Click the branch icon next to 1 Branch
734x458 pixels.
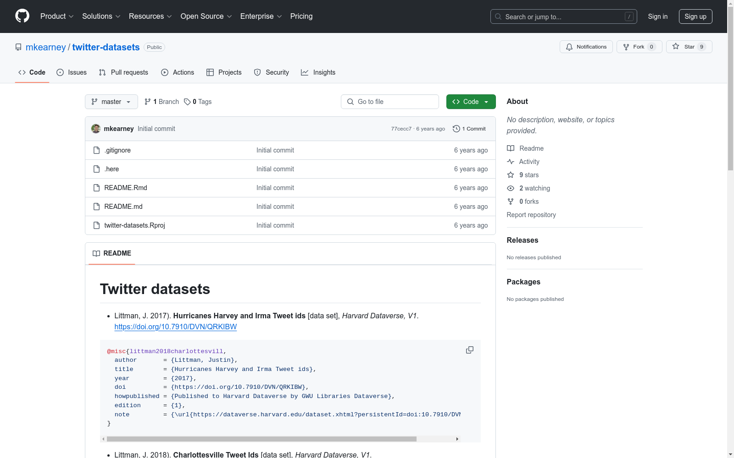[148, 102]
